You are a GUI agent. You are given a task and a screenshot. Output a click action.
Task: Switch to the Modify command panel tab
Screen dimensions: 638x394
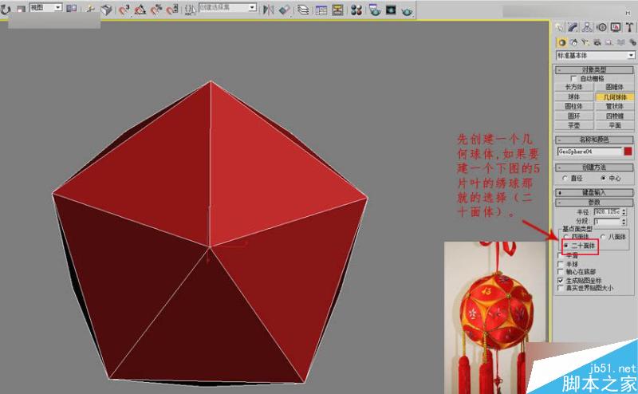[573, 27]
